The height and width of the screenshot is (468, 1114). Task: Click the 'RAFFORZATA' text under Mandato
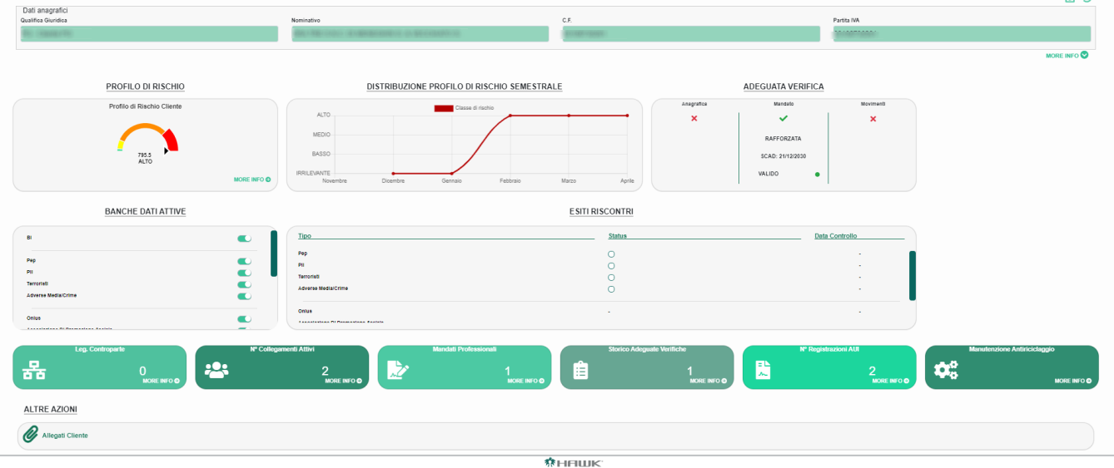point(783,139)
